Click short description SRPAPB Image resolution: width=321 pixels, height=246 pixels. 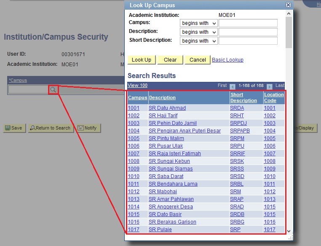240,131
